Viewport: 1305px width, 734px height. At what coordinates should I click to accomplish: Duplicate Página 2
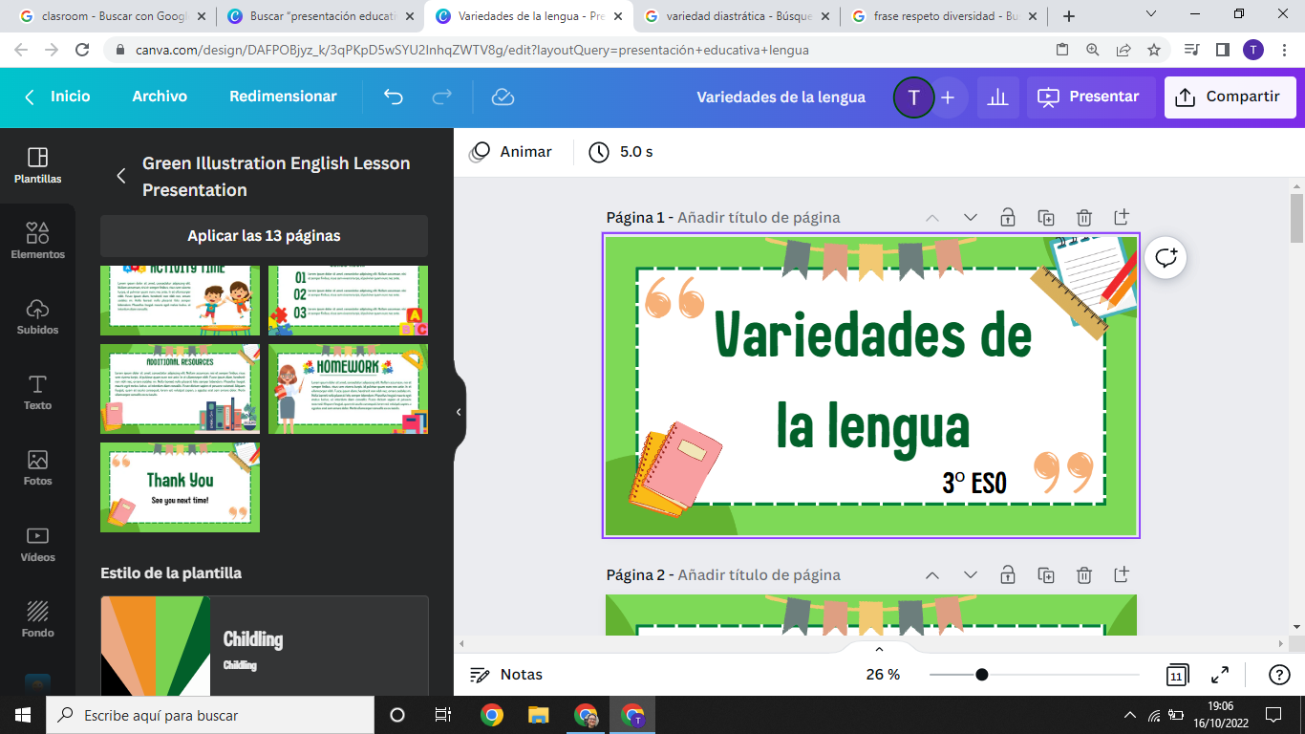pos(1046,574)
